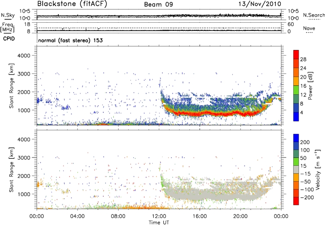Click the '200' label on velocity color bar
This screenshot has height=225, width=325.
click(x=305, y=142)
